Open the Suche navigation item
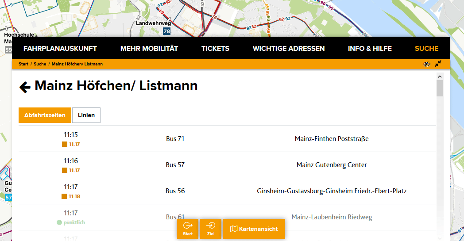 click(426, 49)
